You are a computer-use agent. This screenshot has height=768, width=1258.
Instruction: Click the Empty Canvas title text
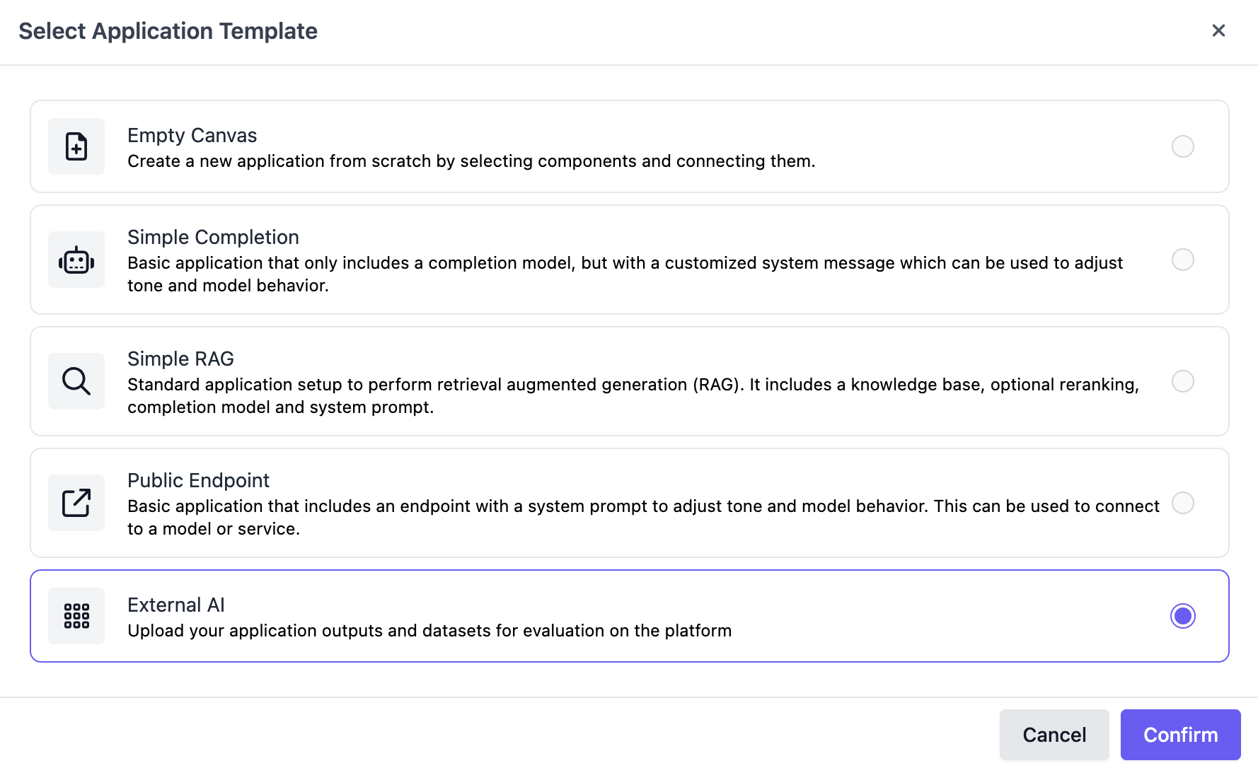pos(192,135)
